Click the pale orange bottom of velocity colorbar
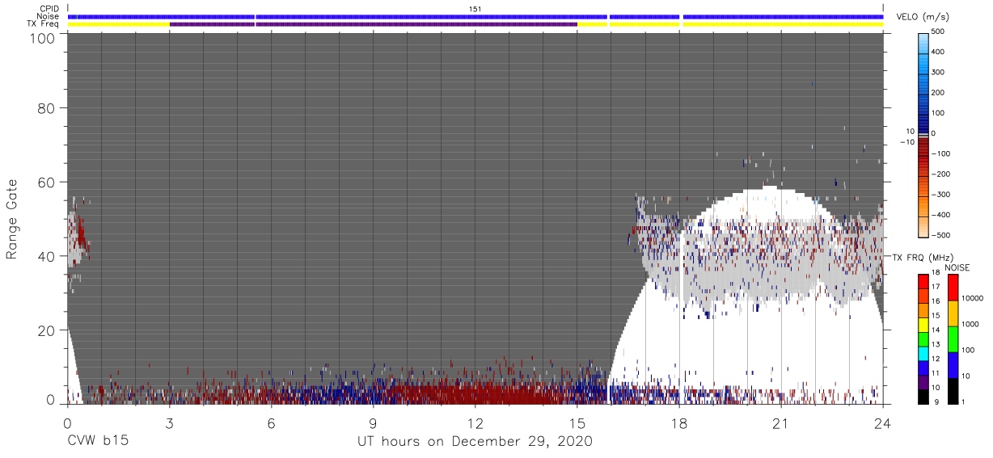 click(923, 226)
